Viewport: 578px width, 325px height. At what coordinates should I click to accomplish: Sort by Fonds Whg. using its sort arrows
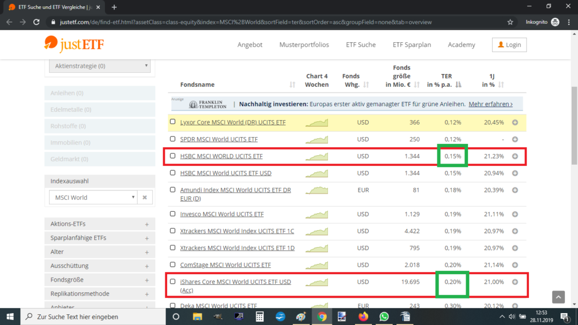[366, 85]
